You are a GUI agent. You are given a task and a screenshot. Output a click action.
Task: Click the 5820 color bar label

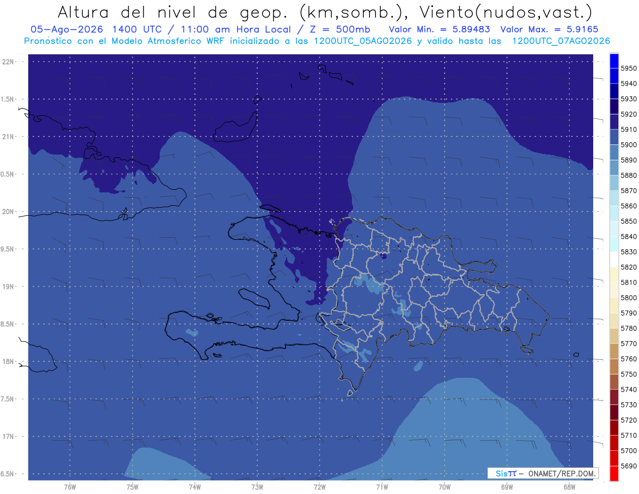coord(628,267)
